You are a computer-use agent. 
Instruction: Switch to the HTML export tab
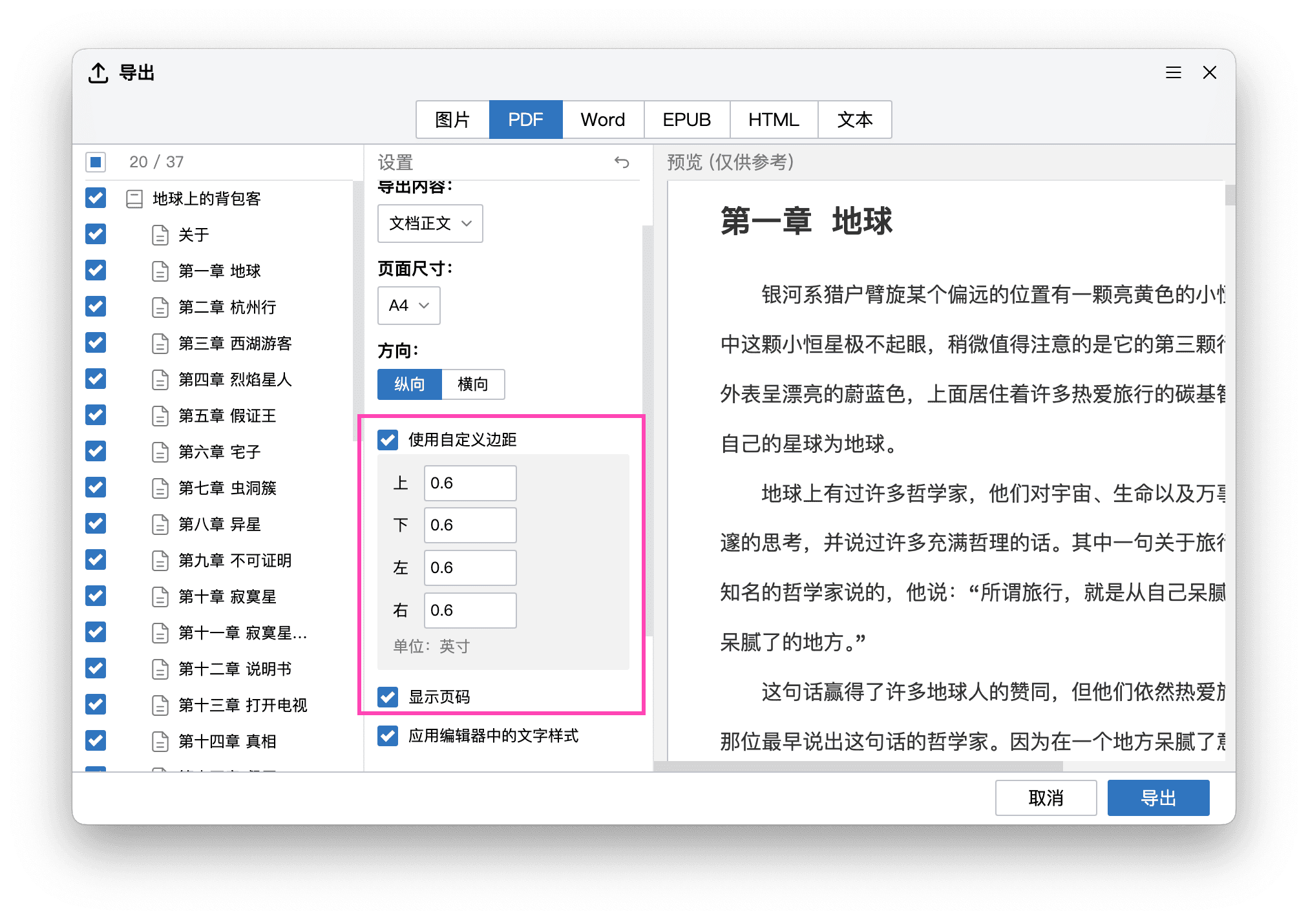(x=774, y=120)
